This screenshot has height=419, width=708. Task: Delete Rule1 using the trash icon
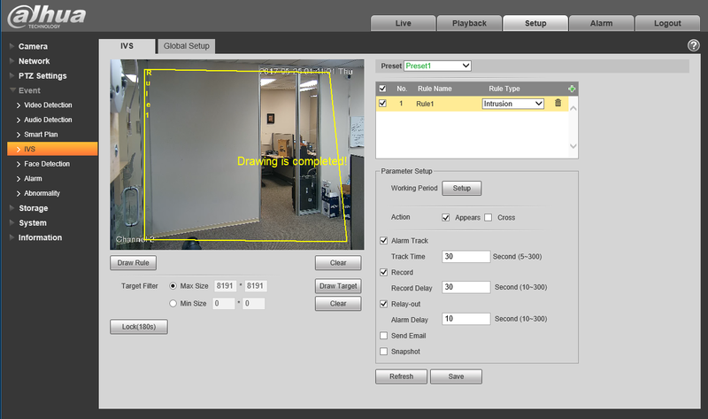558,104
